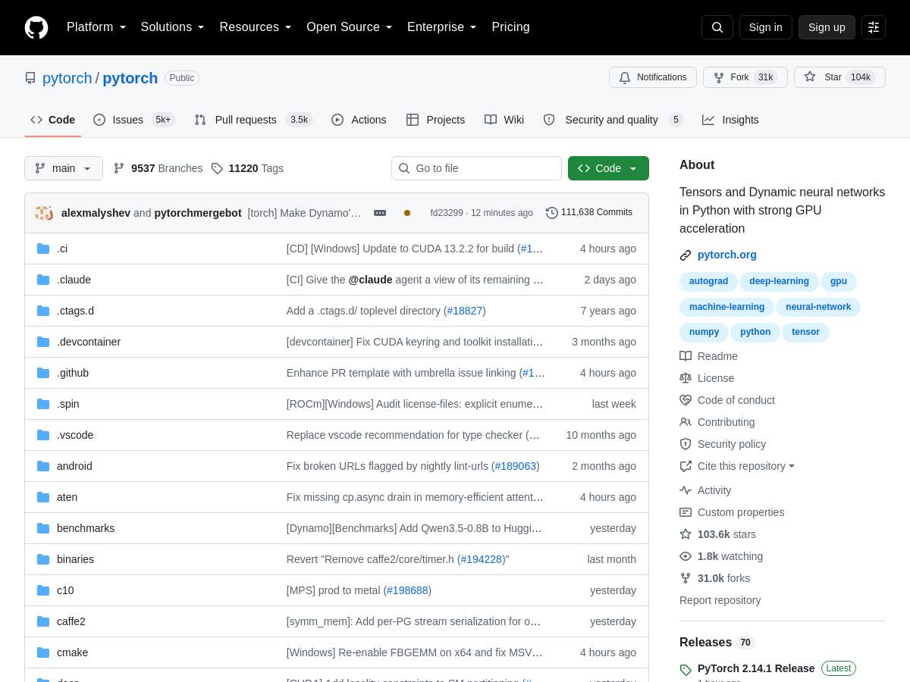Click the android folder icon
The image size is (910, 682).
coord(43,466)
